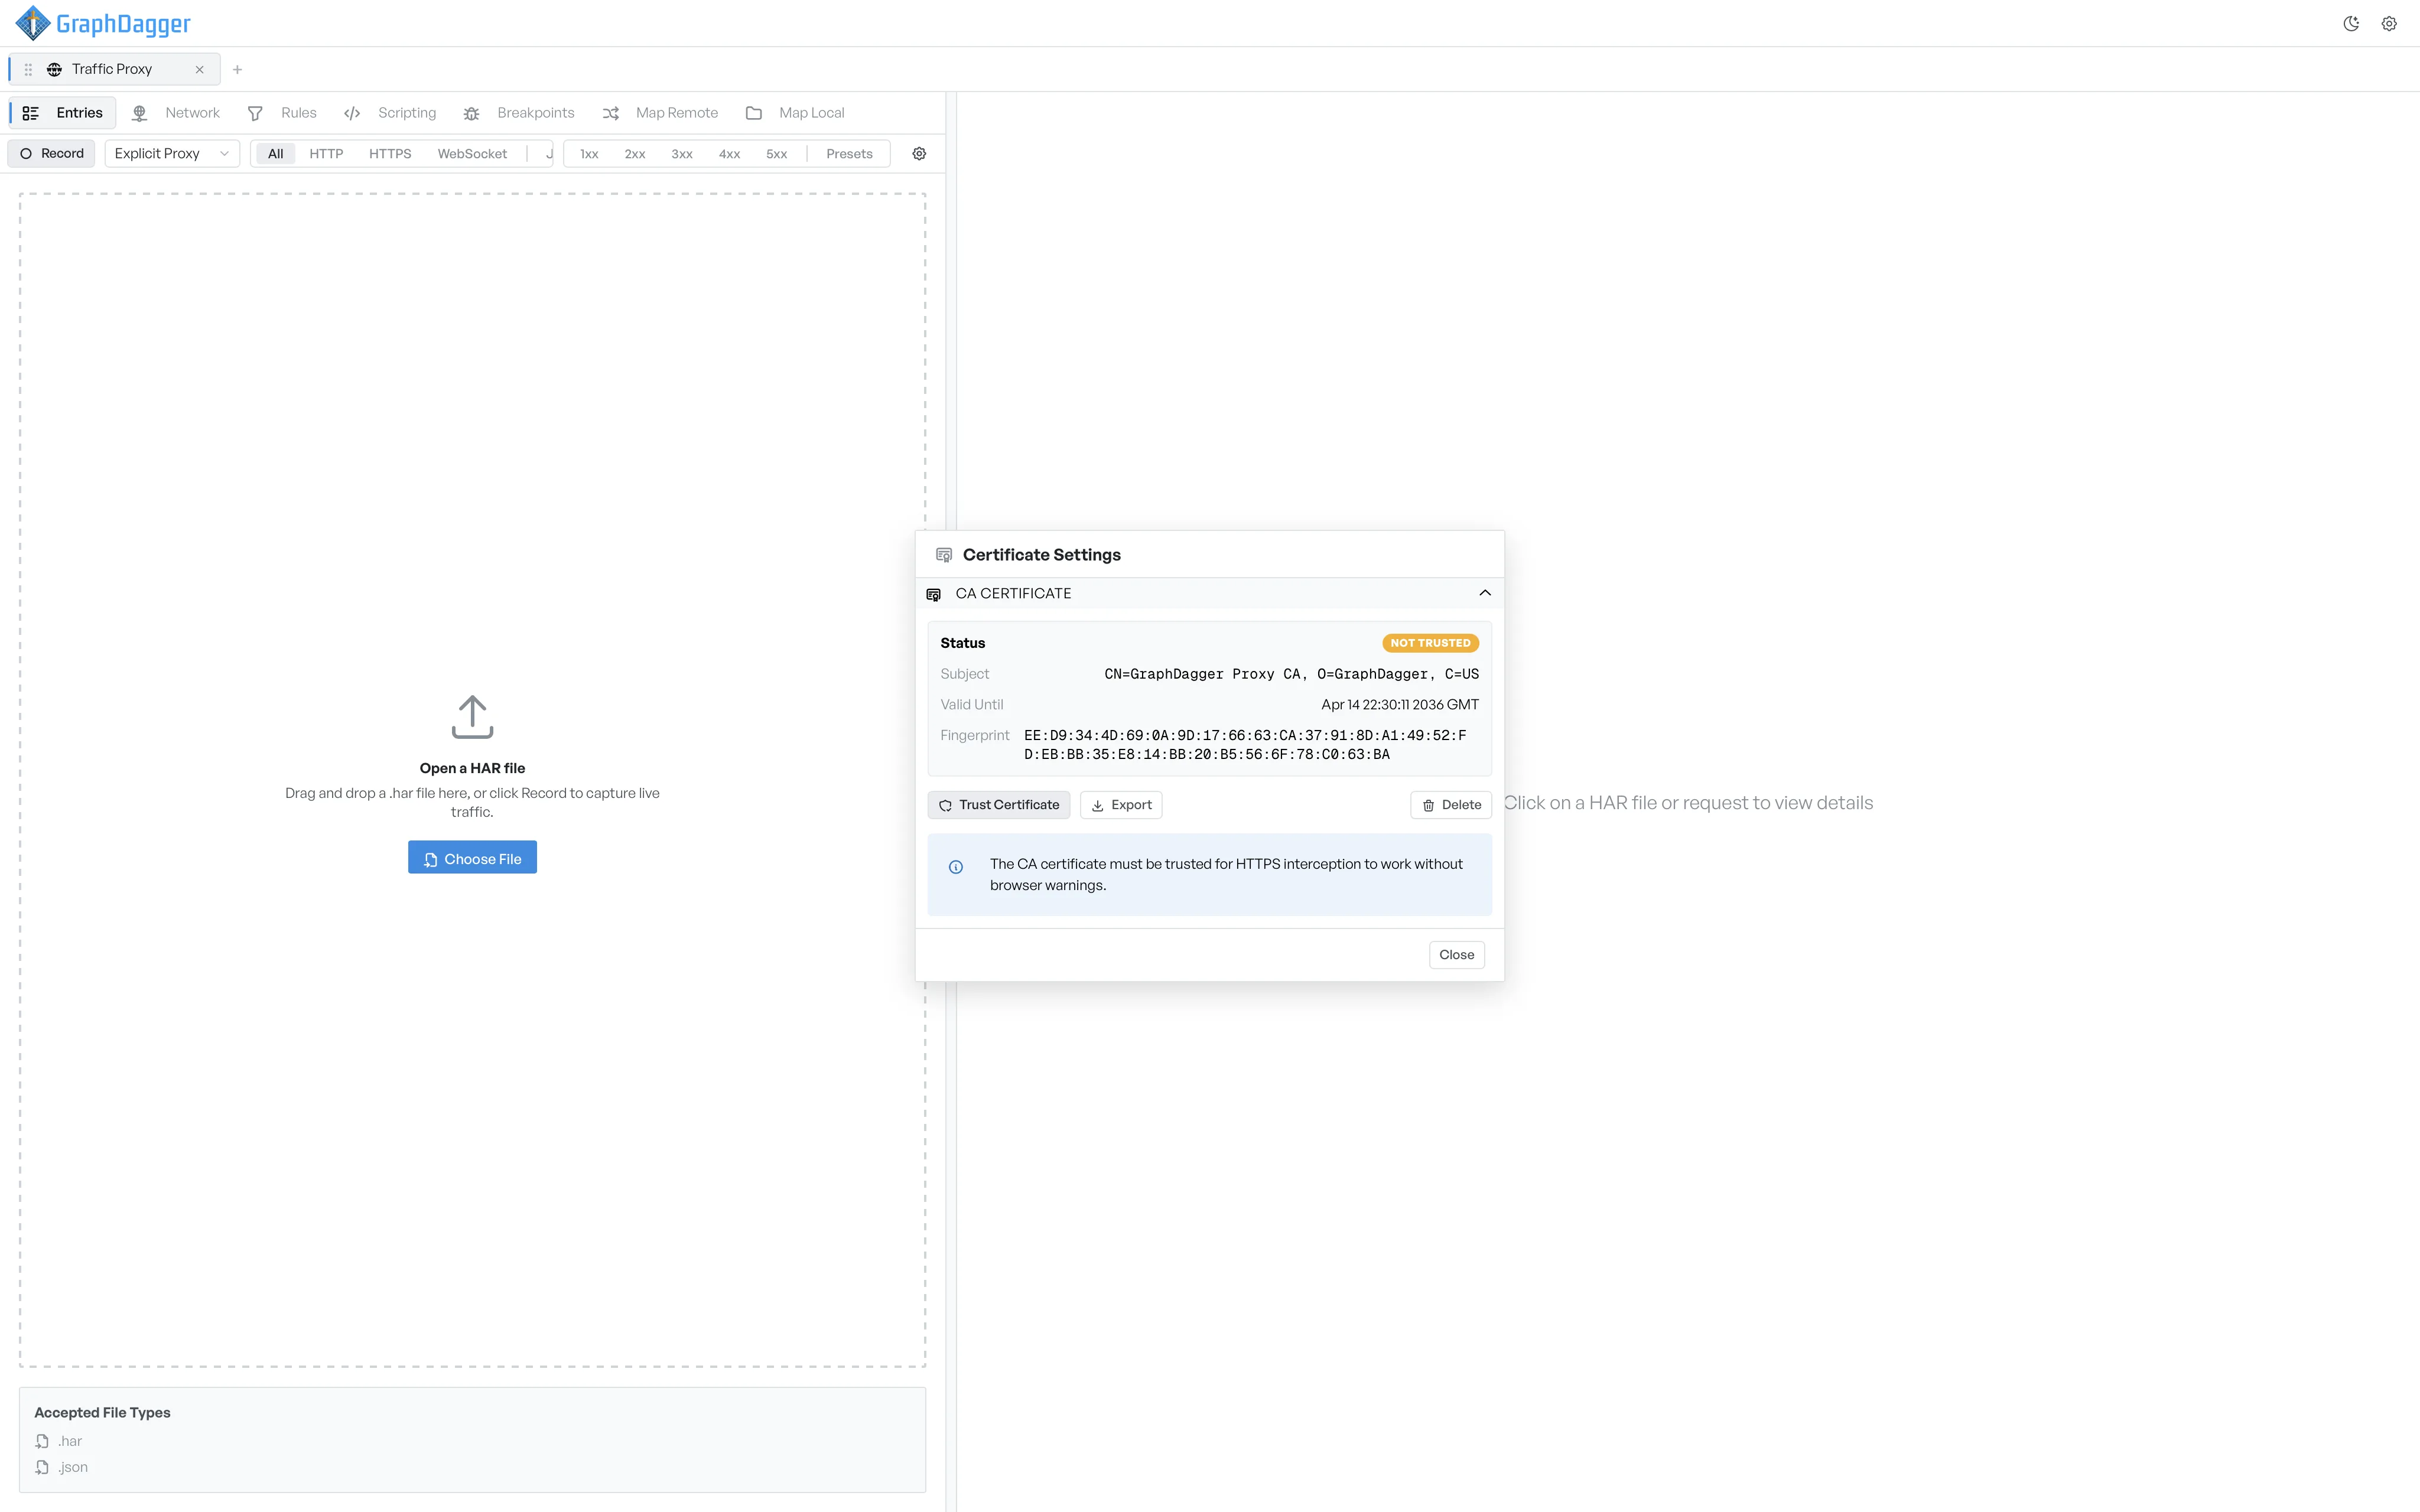Toggle the 5xx status filter

click(x=777, y=153)
